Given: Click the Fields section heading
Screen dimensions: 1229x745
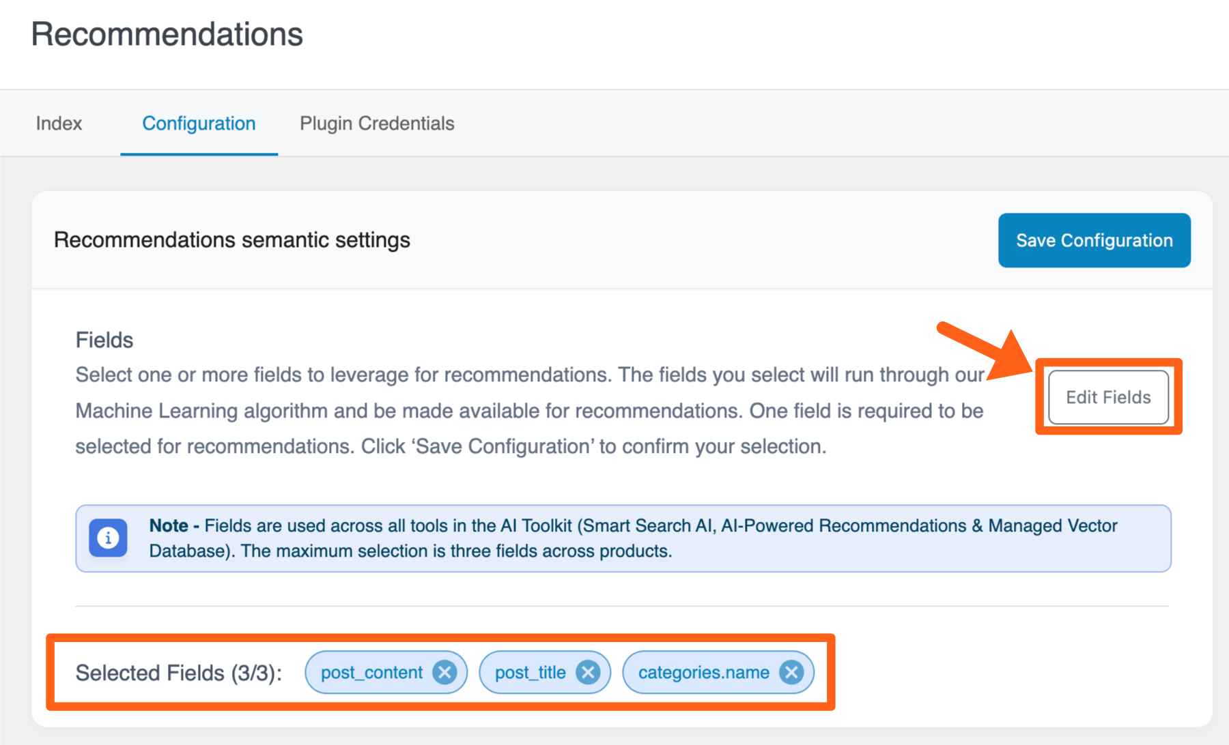Looking at the screenshot, I should [104, 340].
